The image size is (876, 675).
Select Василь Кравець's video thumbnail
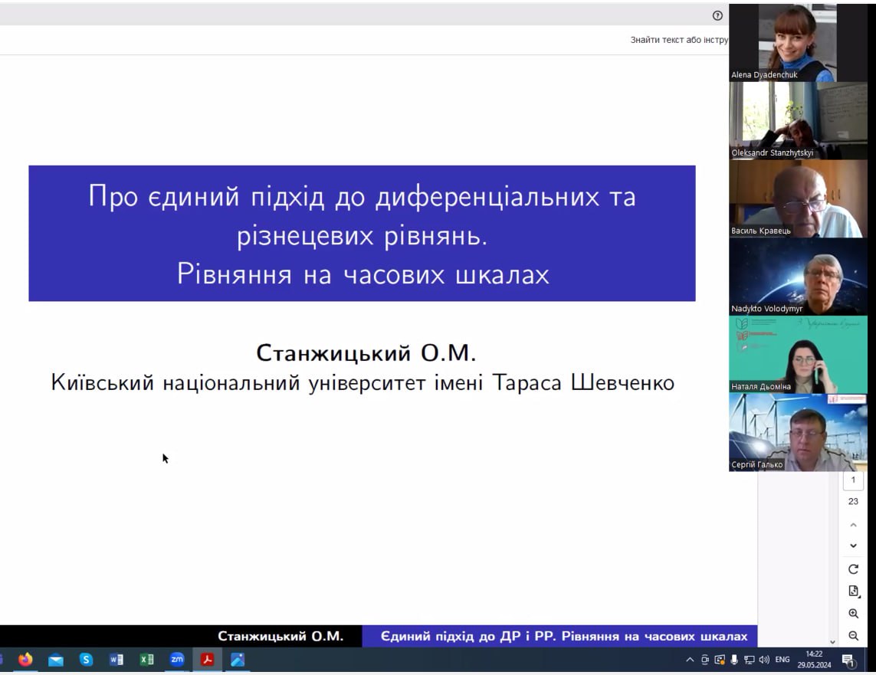pyautogui.click(x=798, y=198)
